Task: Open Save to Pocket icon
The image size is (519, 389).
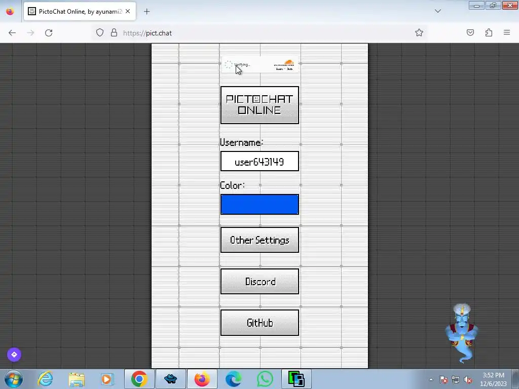Action: 470,32
